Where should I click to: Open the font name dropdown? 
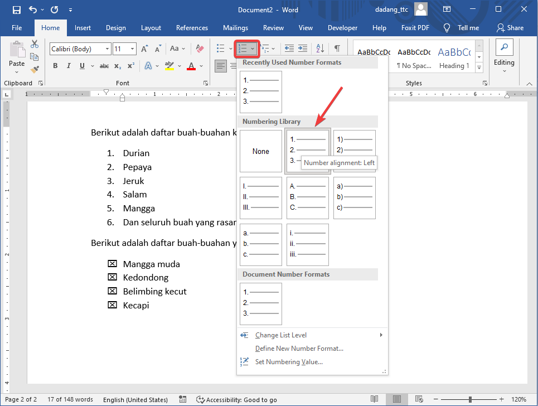coord(107,49)
